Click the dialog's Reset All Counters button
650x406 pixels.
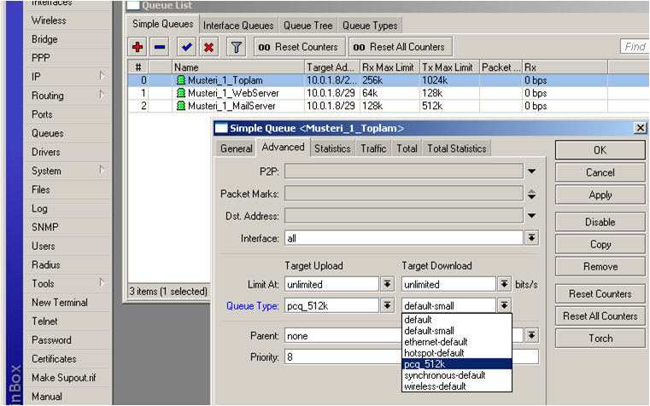[x=600, y=316]
